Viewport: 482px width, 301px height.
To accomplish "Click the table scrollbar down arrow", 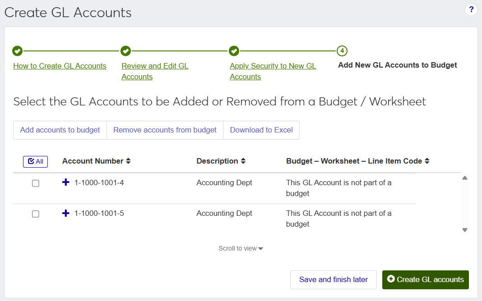I will click(x=465, y=230).
